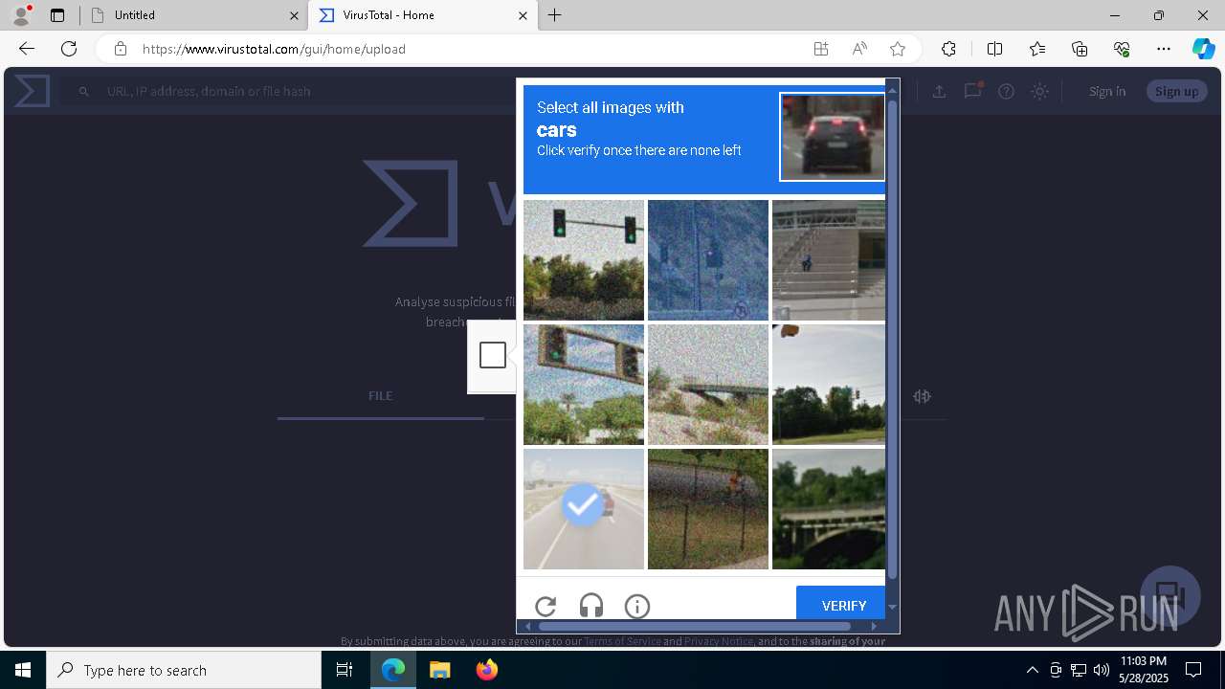The height and width of the screenshot is (689, 1225).
Task: Click the captcha horizontal scrollbar
Action: pyautogui.click(x=694, y=626)
